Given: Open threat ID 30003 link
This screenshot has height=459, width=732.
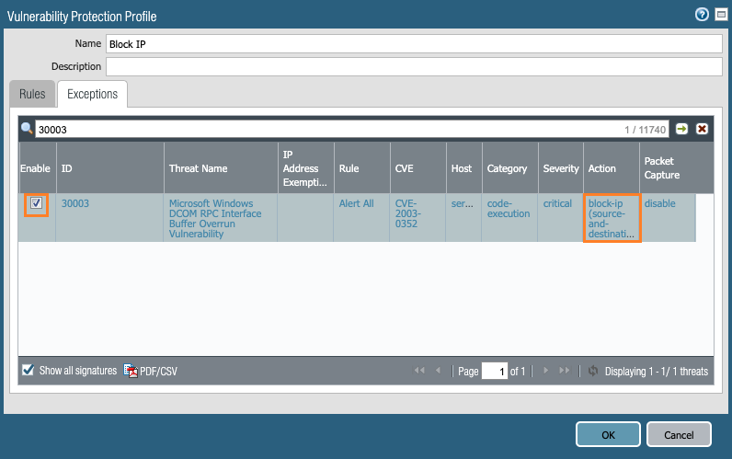Looking at the screenshot, I should coord(75,203).
